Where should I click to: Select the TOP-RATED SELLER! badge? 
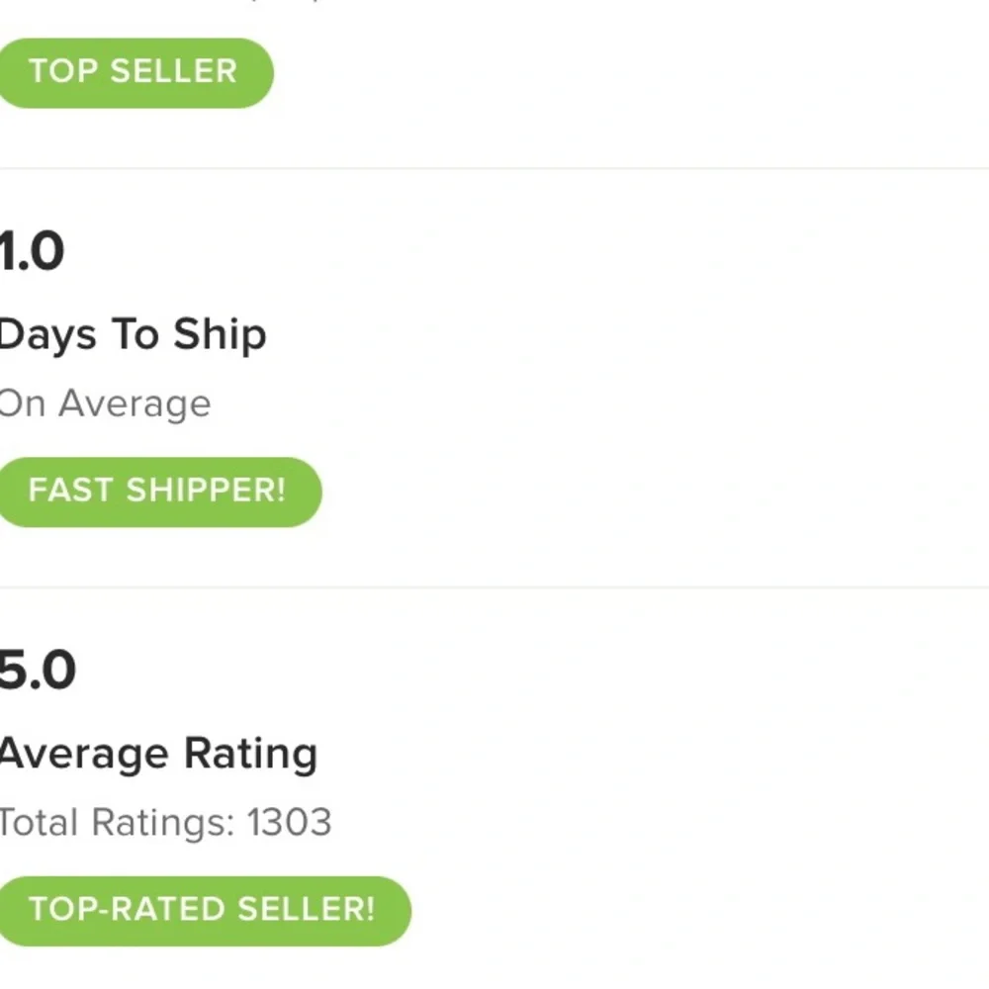[203, 910]
